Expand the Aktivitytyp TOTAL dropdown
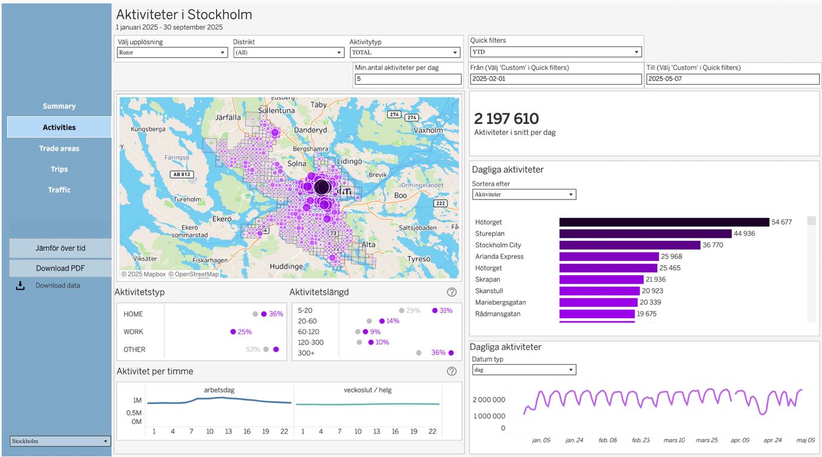The image size is (822, 457). coord(404,52)
